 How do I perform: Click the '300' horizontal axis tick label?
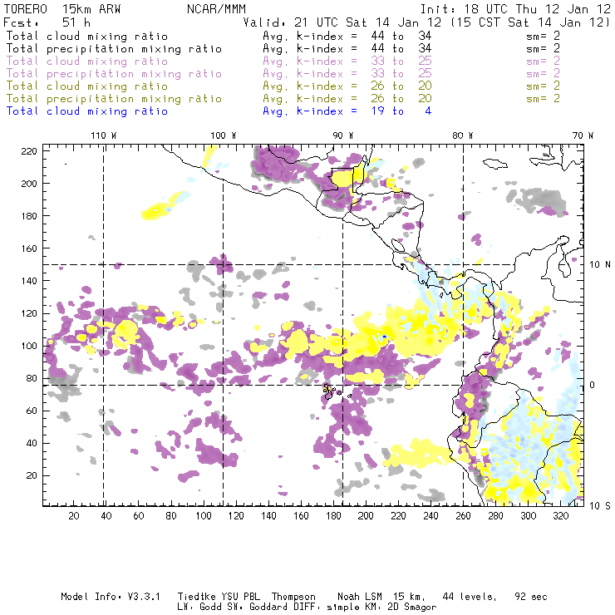tap(528, 516)
